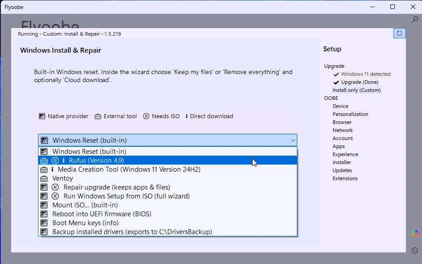Open the Experience sidebar entry

click(345, 154)
